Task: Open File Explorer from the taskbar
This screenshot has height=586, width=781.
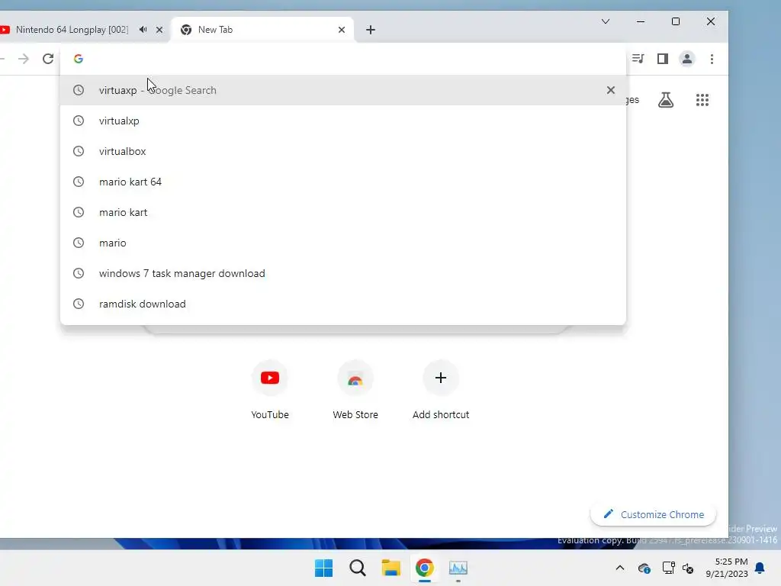Action: tap(391, 568)
